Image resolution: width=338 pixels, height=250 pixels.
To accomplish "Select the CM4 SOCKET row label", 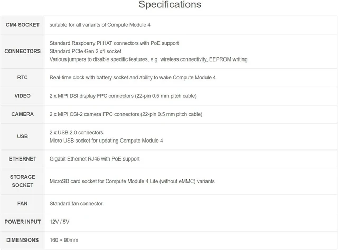I will point(22,25).
